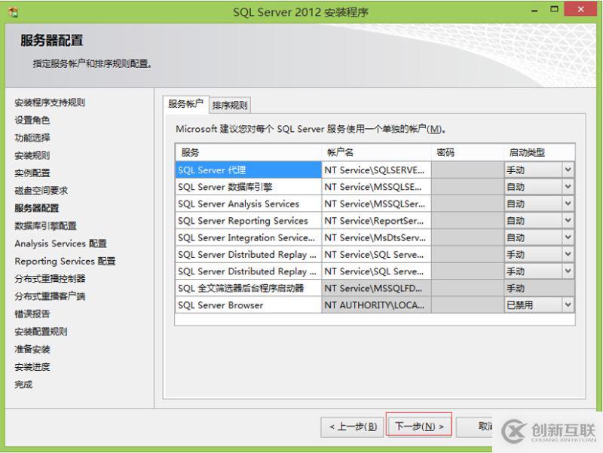The image size is (603, 453).
Task: Select the SQL Server 数据库引擎 service row
Action: tap(249, 187)
